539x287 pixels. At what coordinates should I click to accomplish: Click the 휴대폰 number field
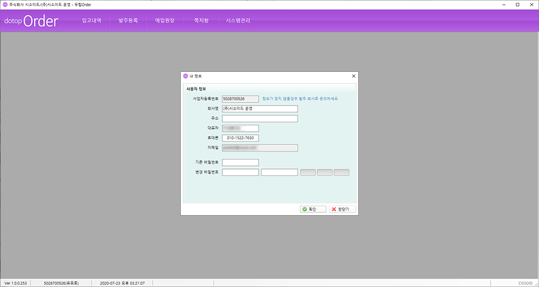point(240,138)
